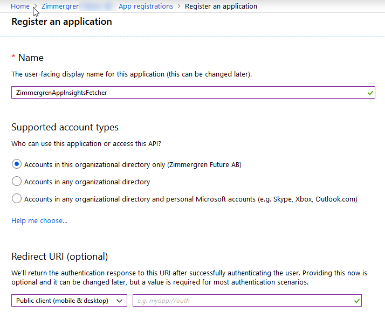Viewport: 385px width, 312px height.
Task: Click the 'Redirect URI (optional)' section heading
Action: click(59, 256)
